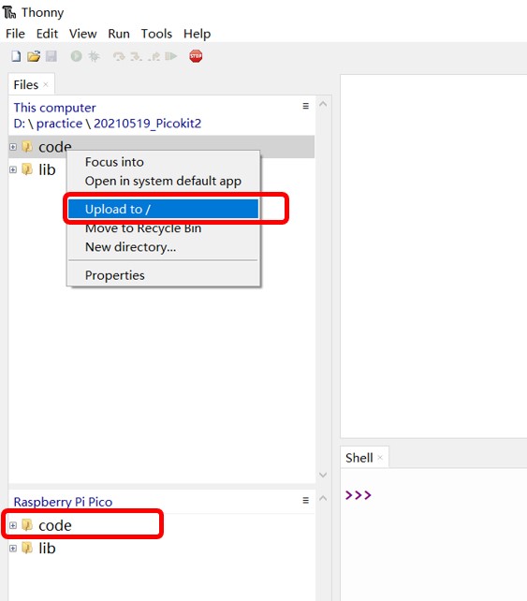Open the Tools menu
This screenshot has height=601, width=527.
pyautogui.click(x=156, y=34)
